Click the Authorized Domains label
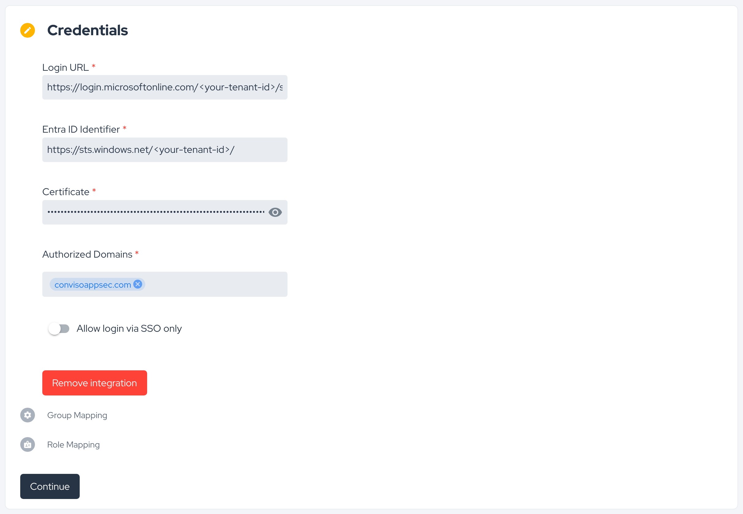 coord(87,255)
